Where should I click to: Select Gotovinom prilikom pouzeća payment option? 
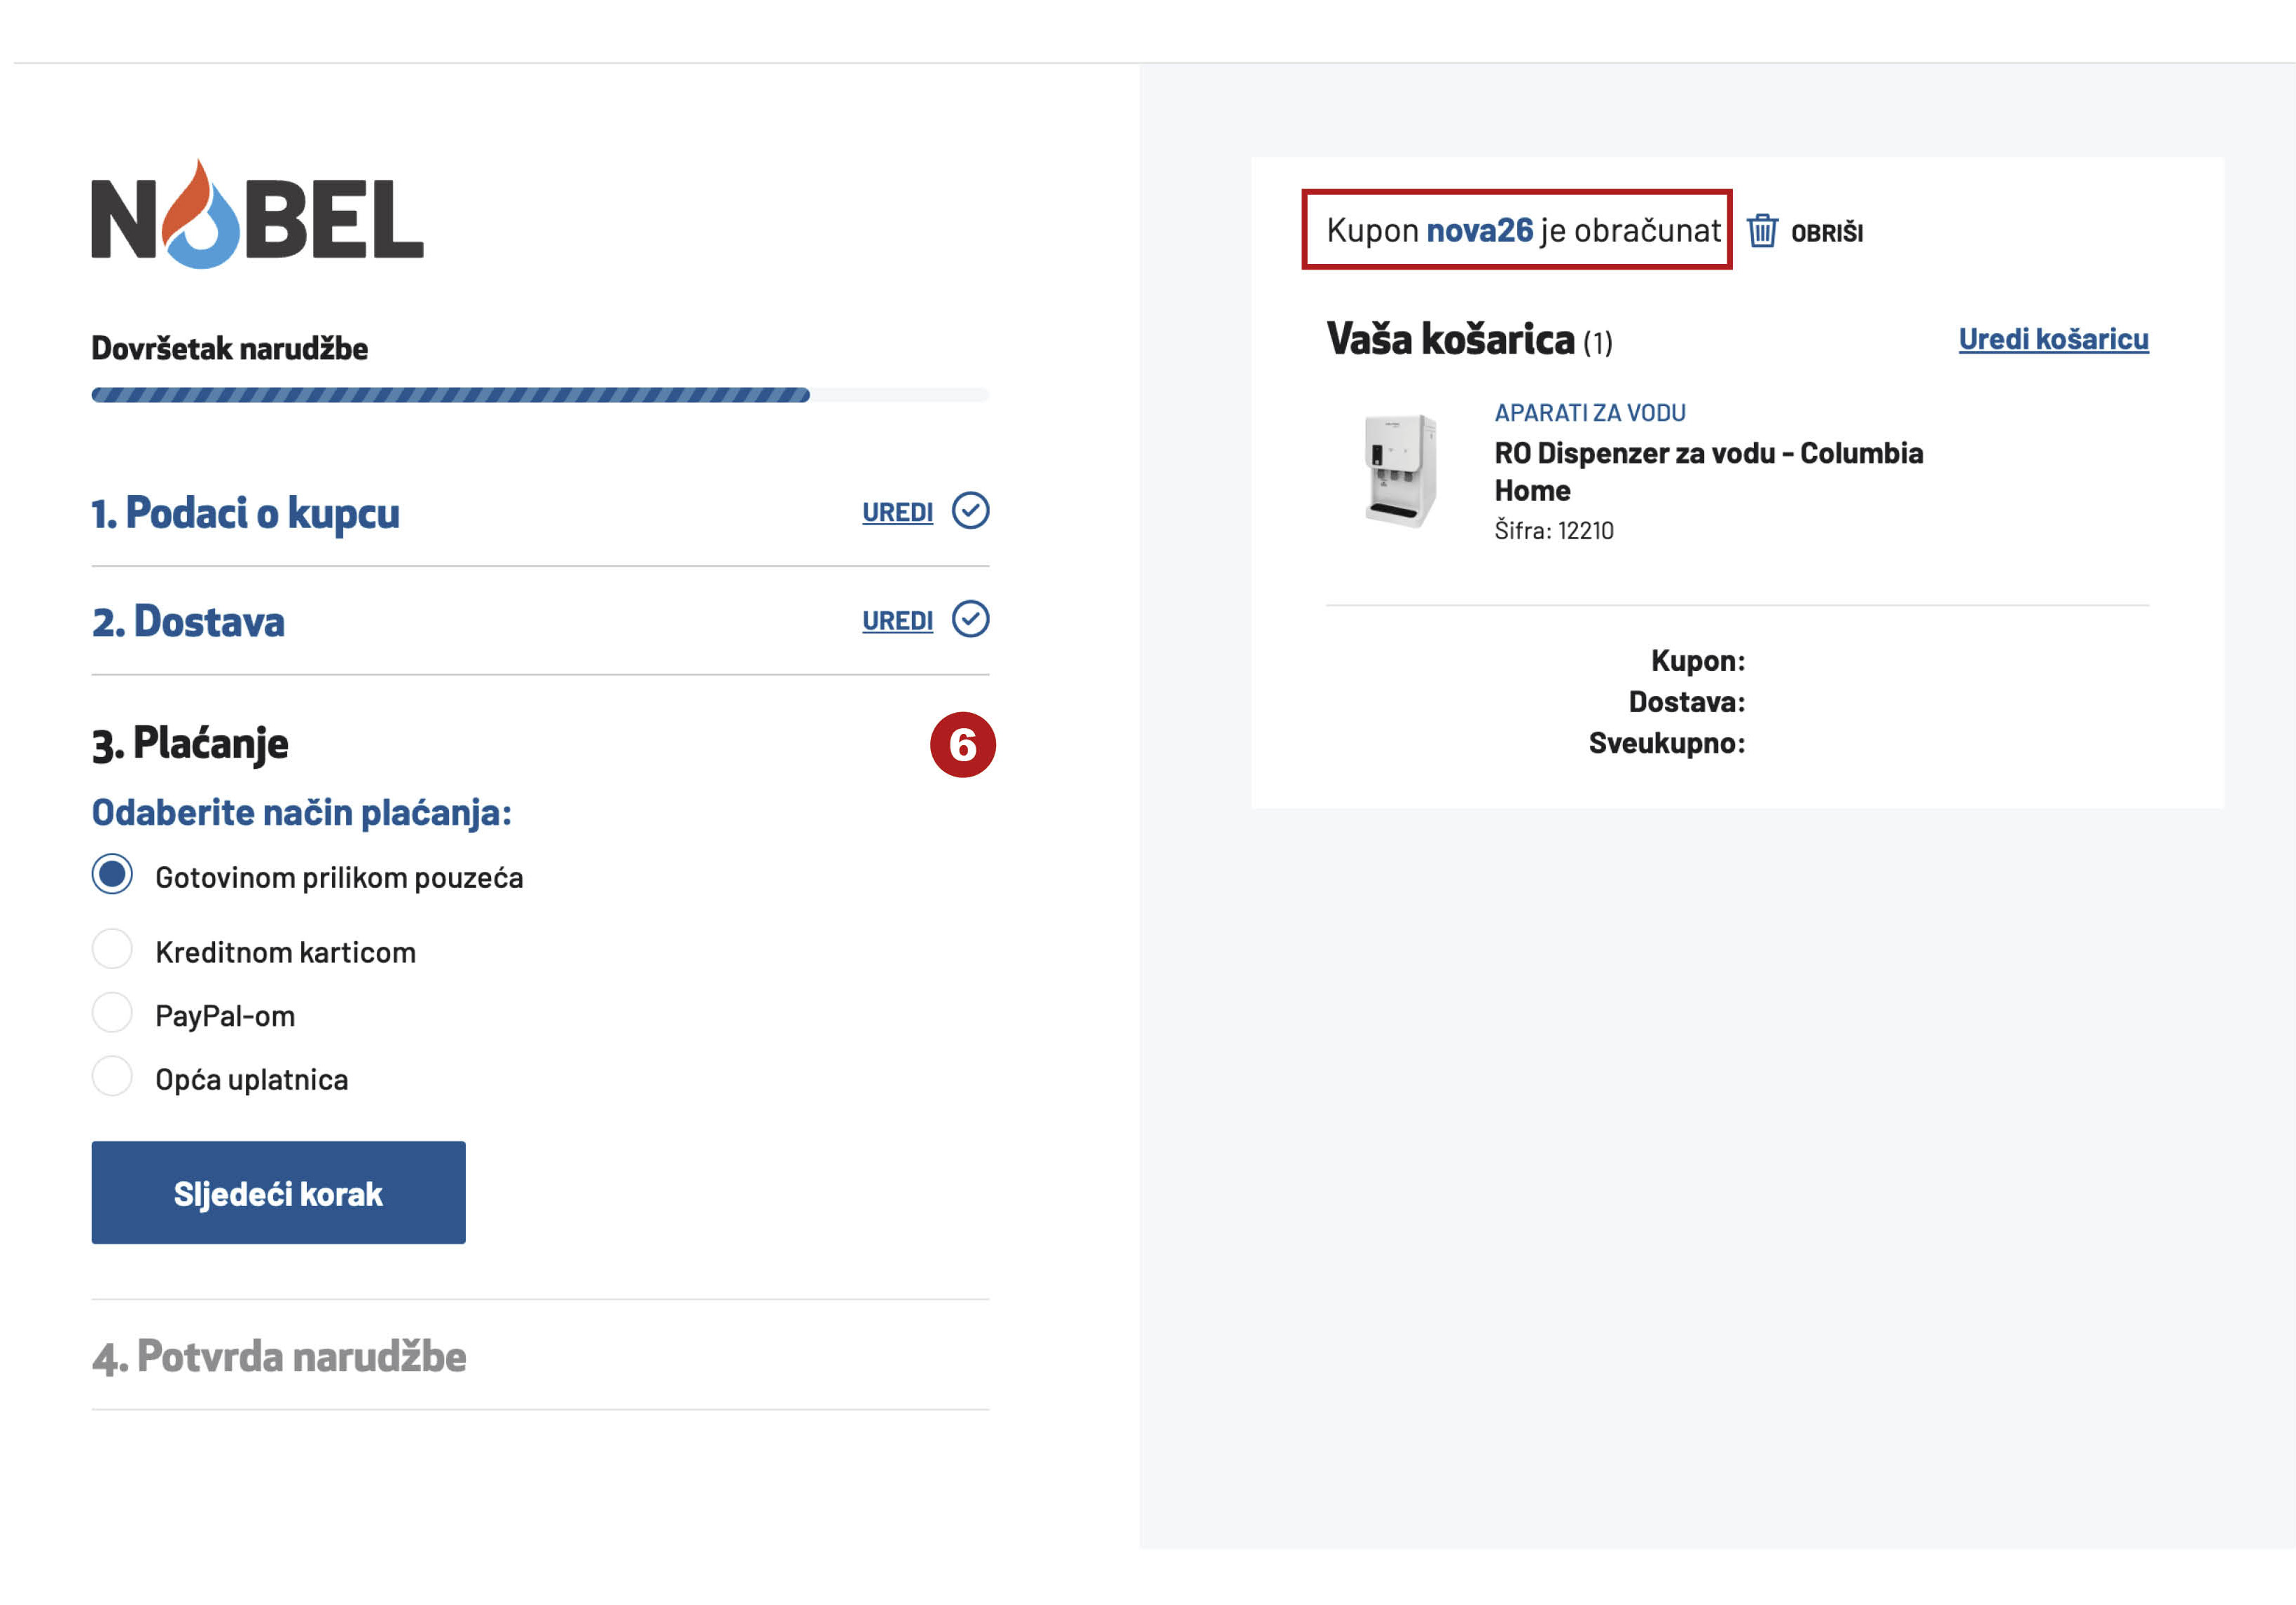tap(112, 875)
